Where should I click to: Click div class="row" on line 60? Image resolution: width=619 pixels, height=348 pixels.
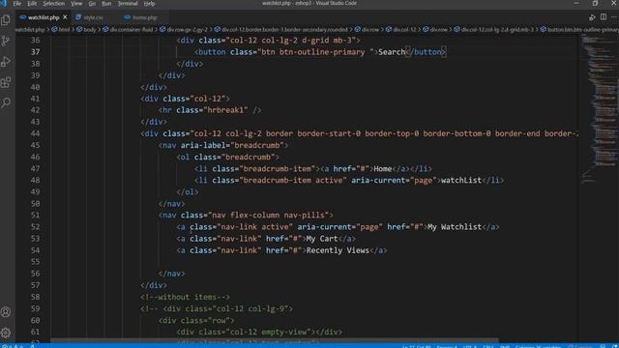(x=196, y=320)
